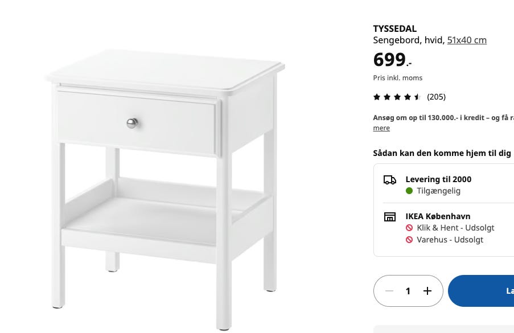Open the (205) reviews count
This screenshot has height=333, width=514.
tap(436, 97)
